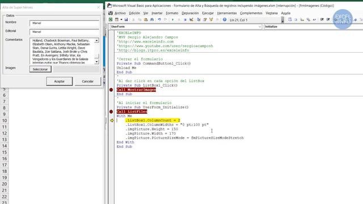This screenshot has height=204, width=363.
Task: Click the View Microsoft Excel toolbar icon
Action: (111, 20)
